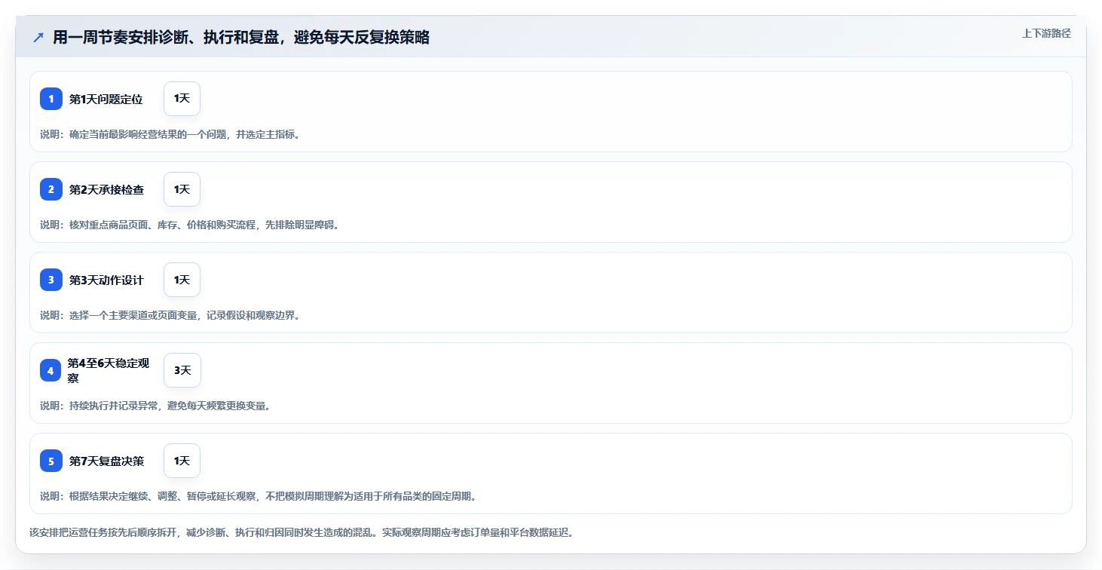Click the description 根据结果决定继续、调整、暂停或延长观察

(x=259, y=496)
